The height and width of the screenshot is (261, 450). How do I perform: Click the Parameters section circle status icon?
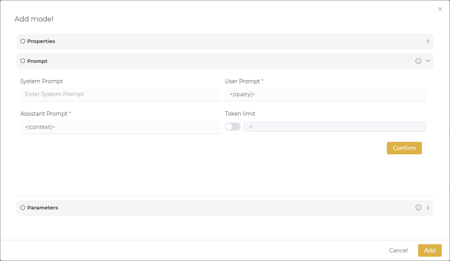click(23, 207)
